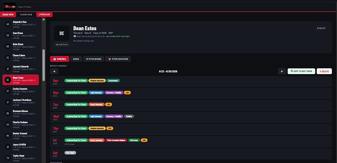Switch to Coach View

[8, 14]
